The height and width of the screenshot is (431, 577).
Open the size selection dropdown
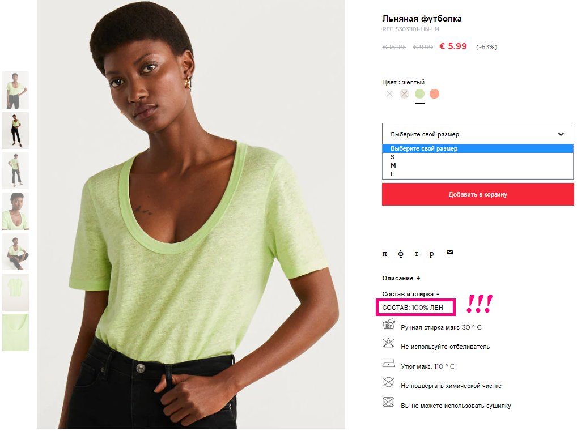(478, 134)
